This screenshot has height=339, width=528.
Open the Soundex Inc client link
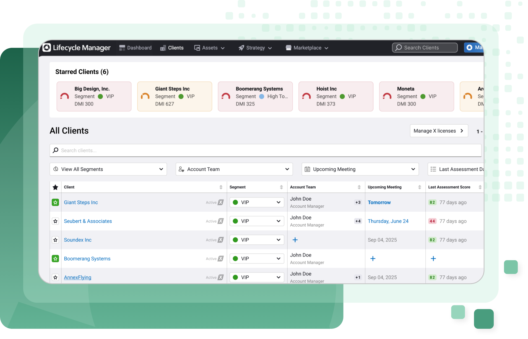click(78, 240)
